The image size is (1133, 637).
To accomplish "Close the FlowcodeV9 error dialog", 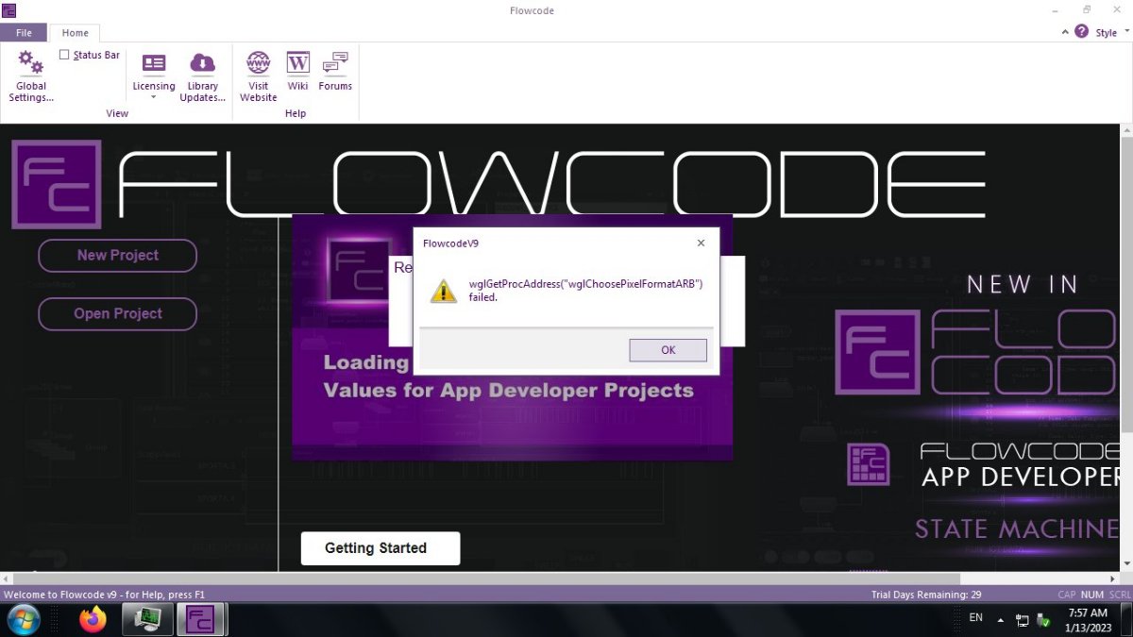I will click(701, 243).
